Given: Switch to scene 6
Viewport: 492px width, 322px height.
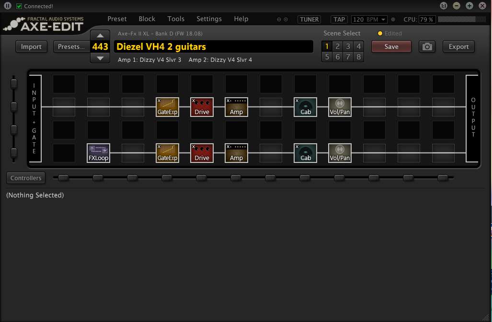Looking at the screenshot, I should click(337, 57).
